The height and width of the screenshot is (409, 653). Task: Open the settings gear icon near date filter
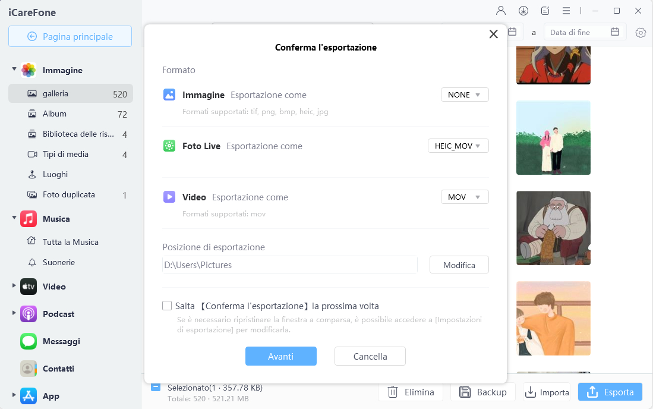[641, 33]
